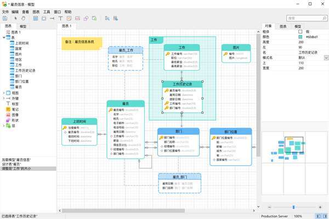This screenshot has height=219, width=329.
Task: Open the 编辑 menu
Action: (15, 12)
